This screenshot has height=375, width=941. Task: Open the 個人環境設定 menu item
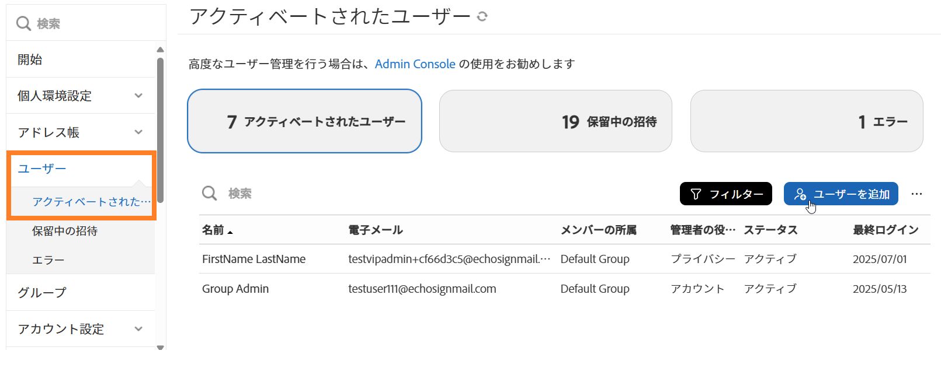[54, 96]
